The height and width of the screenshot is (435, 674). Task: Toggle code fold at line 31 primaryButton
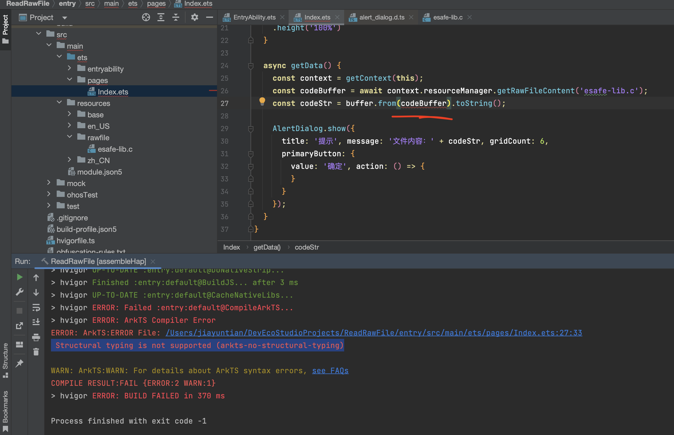click(x=251, y=154)
